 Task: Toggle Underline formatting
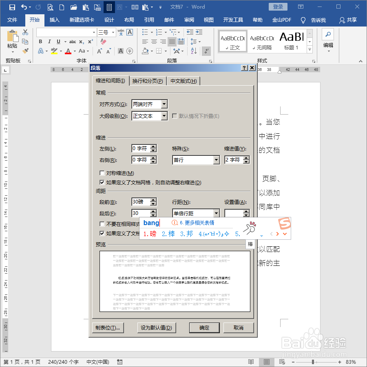pos(58,42)
